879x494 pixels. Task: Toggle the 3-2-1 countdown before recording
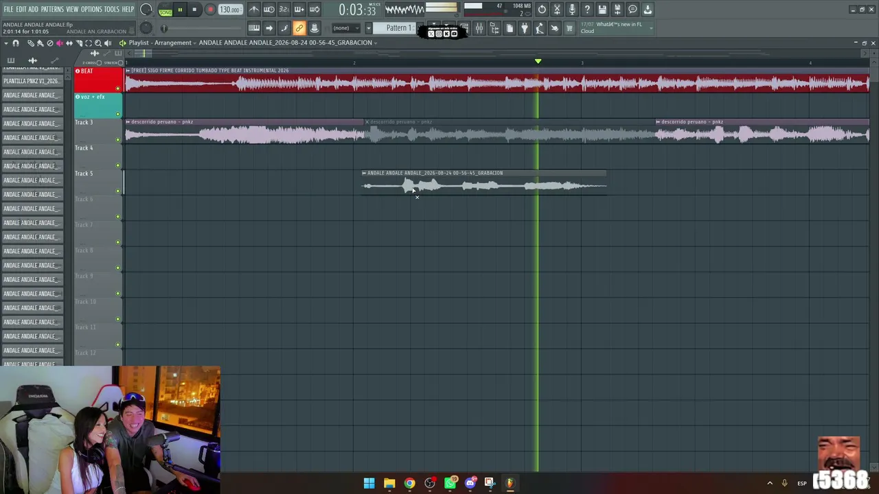tap(284, 10)
